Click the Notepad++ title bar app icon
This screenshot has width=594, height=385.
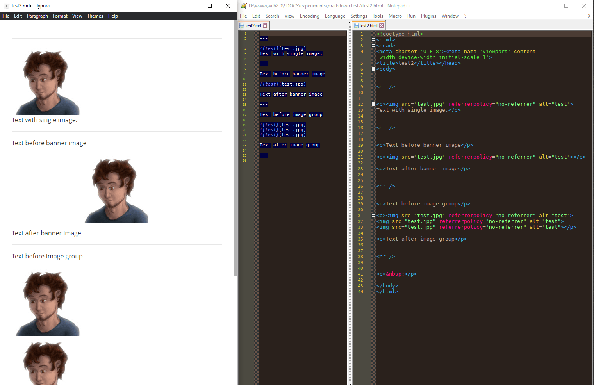click(x=243, y=6)
